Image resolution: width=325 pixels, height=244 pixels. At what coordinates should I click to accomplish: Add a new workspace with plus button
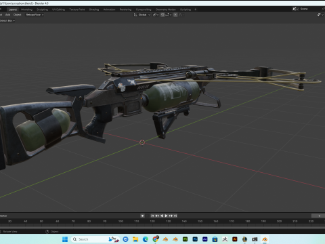pos(196,9)
